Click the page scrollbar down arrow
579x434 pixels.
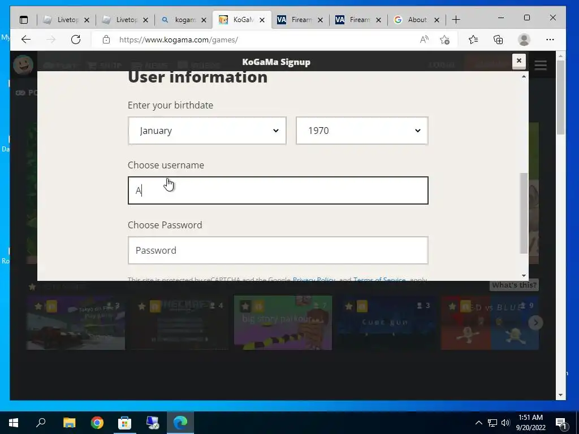pos(560,395)
